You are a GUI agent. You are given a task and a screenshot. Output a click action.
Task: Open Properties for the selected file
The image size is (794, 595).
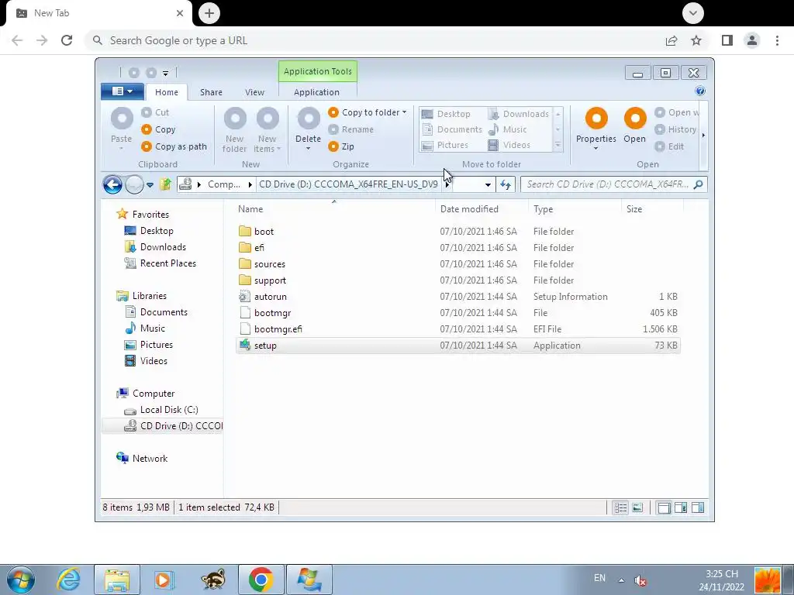pos(596,129)
